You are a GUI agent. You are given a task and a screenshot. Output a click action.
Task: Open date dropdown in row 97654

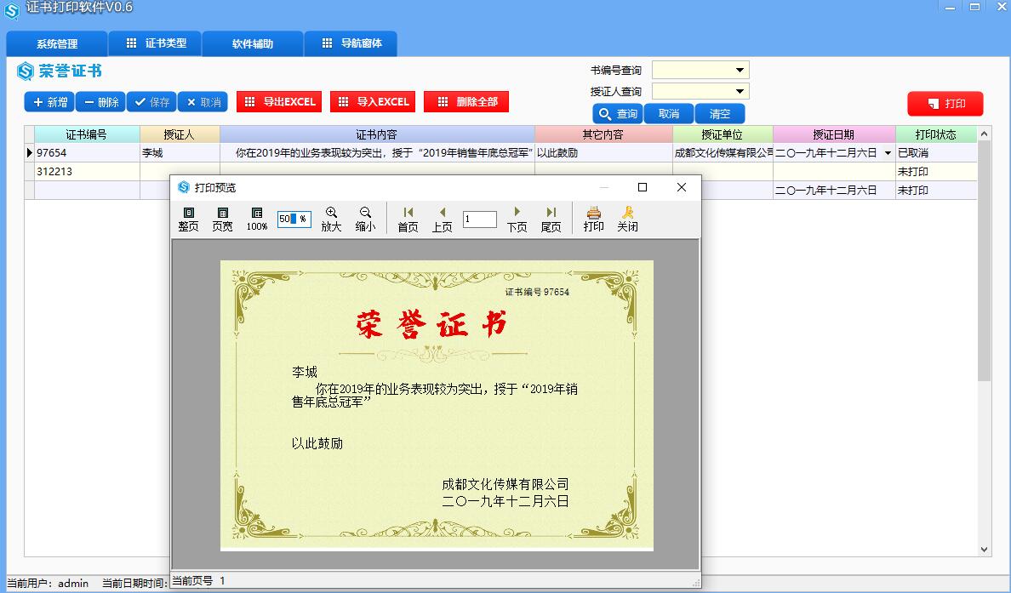click(x=888, y=153)
